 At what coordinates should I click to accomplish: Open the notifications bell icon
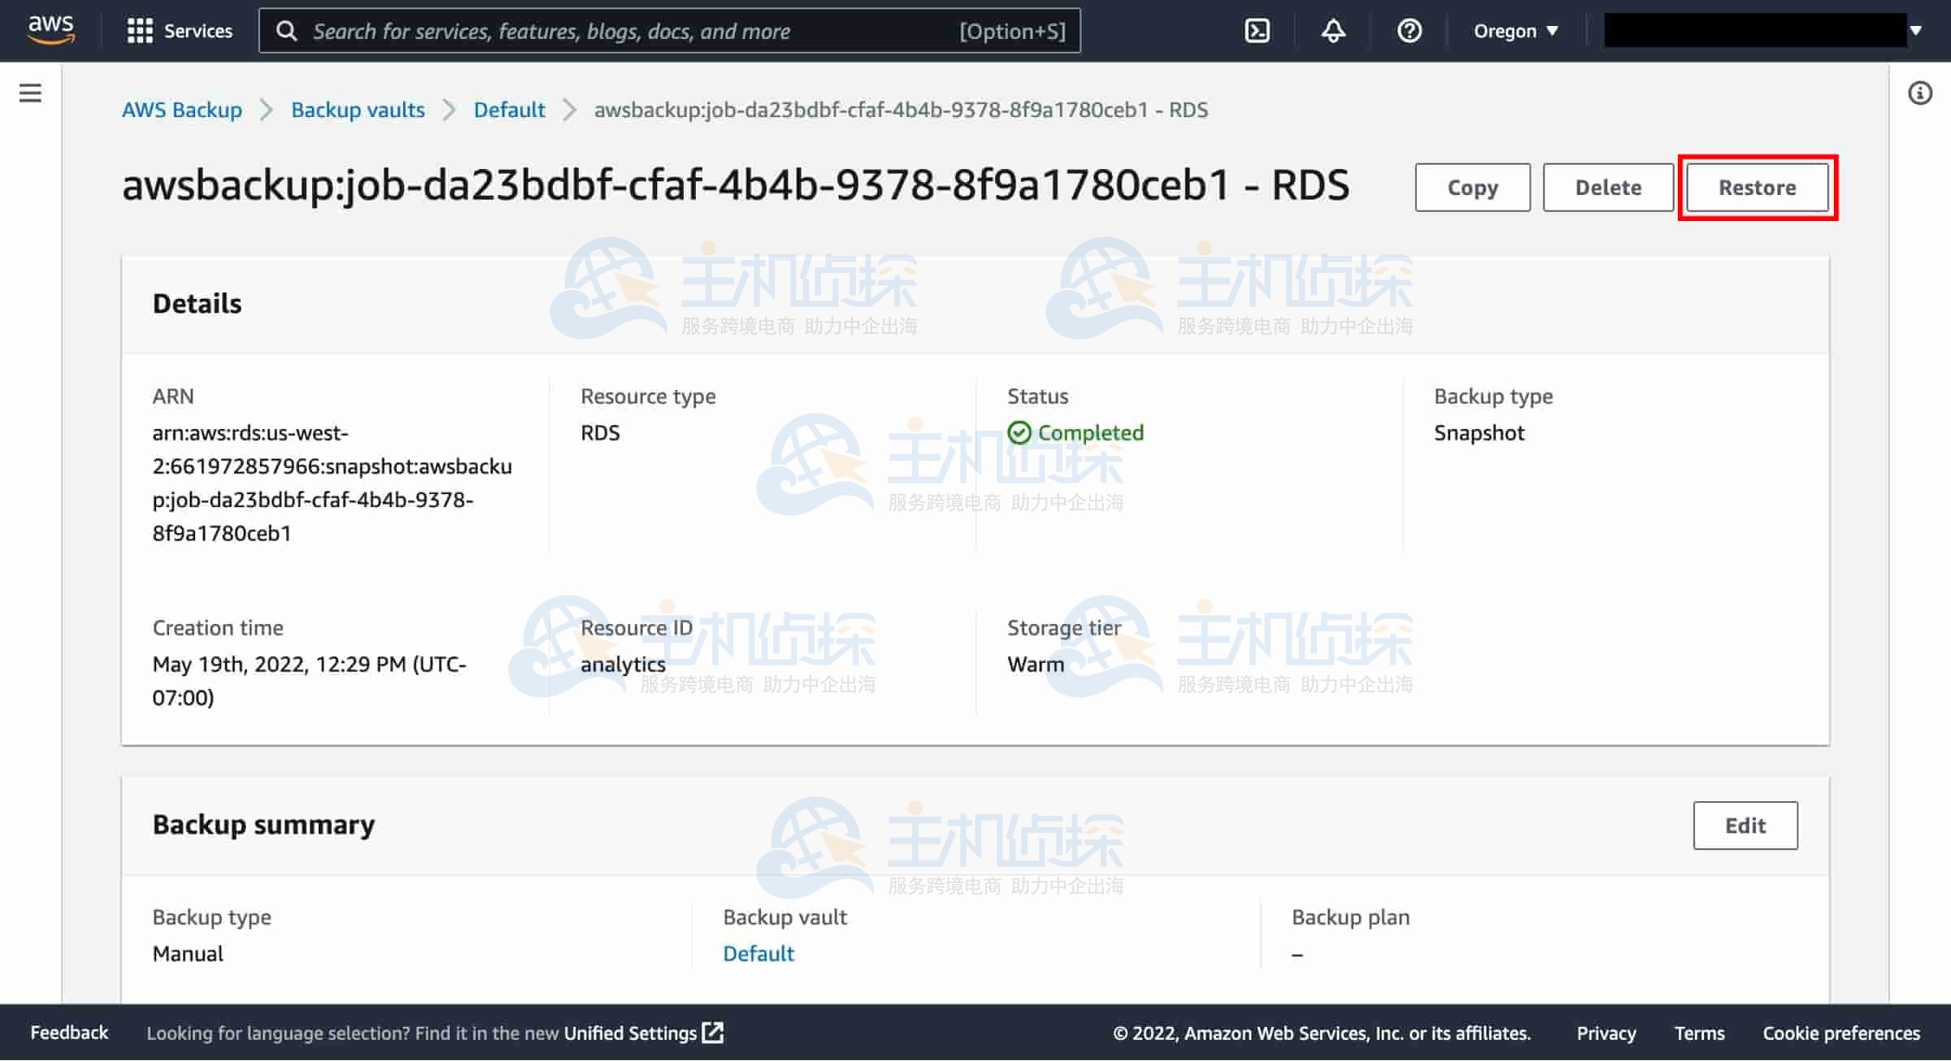(1332, 30)
